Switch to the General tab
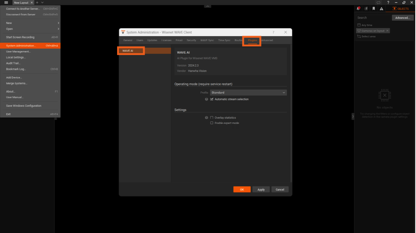This screenshot has height=233, width=416. click(x=128, y=40)
